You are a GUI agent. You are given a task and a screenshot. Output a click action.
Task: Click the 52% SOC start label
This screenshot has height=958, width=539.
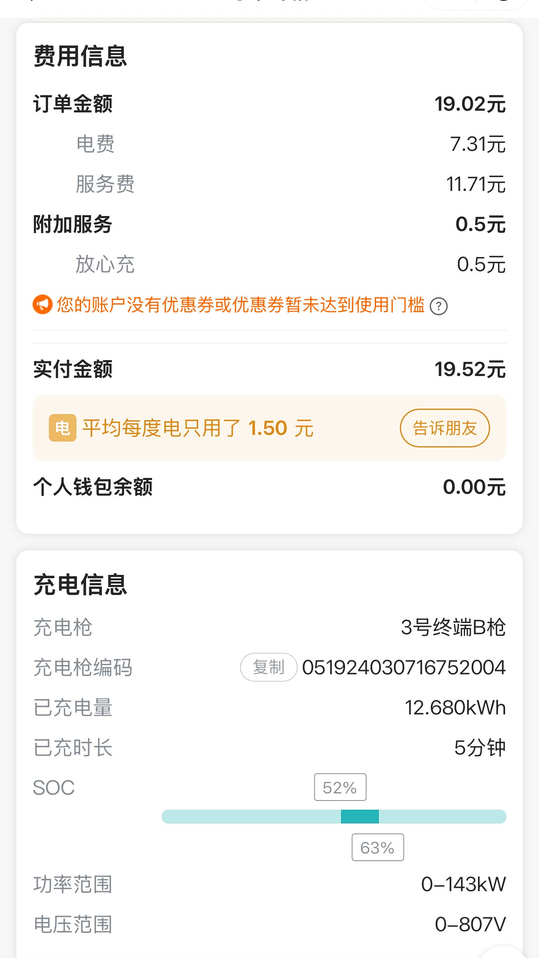click(x=340, y=788)
